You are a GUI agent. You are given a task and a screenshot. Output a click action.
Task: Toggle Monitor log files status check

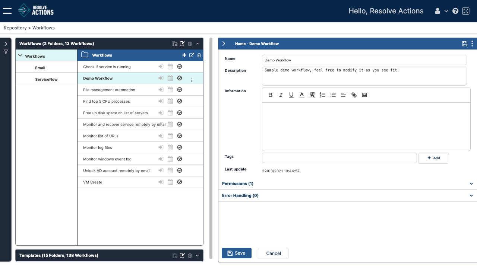point(180,147)
